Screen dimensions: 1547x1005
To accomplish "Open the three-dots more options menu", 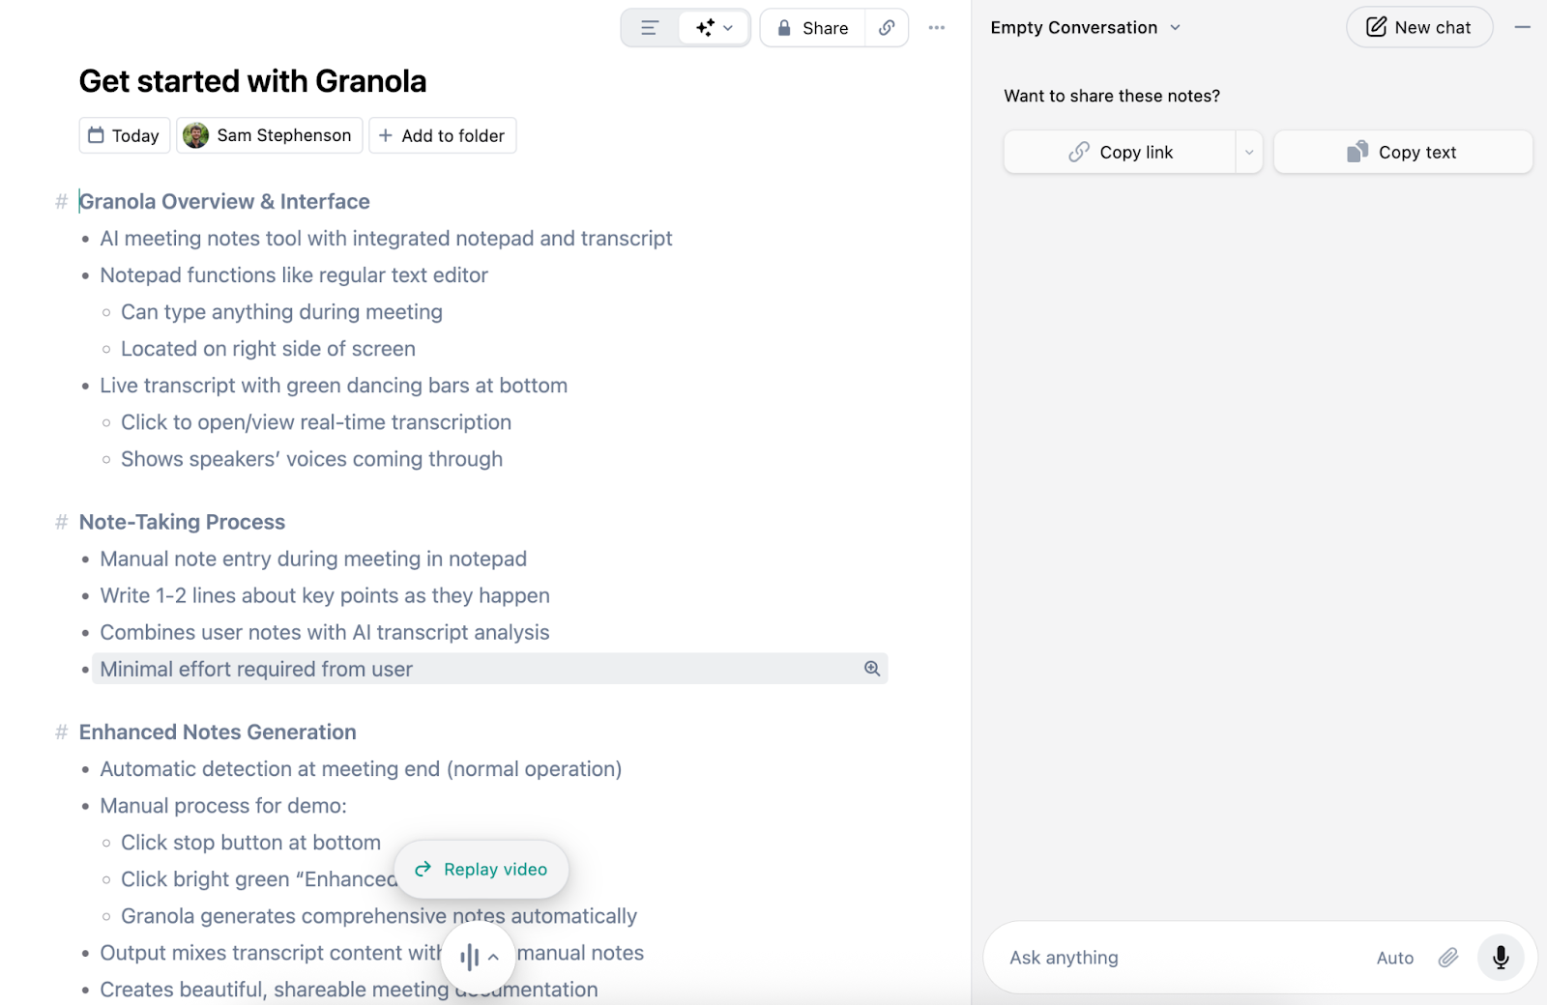I will pos(936,28).
